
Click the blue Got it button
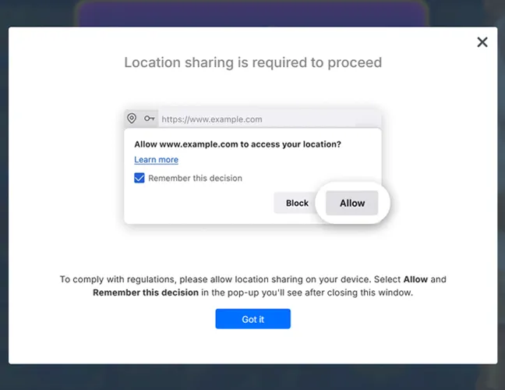(252, 319)
